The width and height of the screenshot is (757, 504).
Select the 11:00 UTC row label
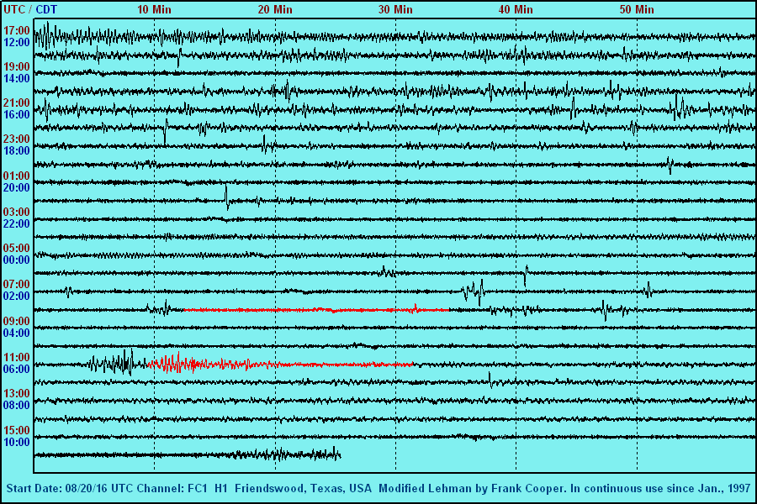coord(17,357)
